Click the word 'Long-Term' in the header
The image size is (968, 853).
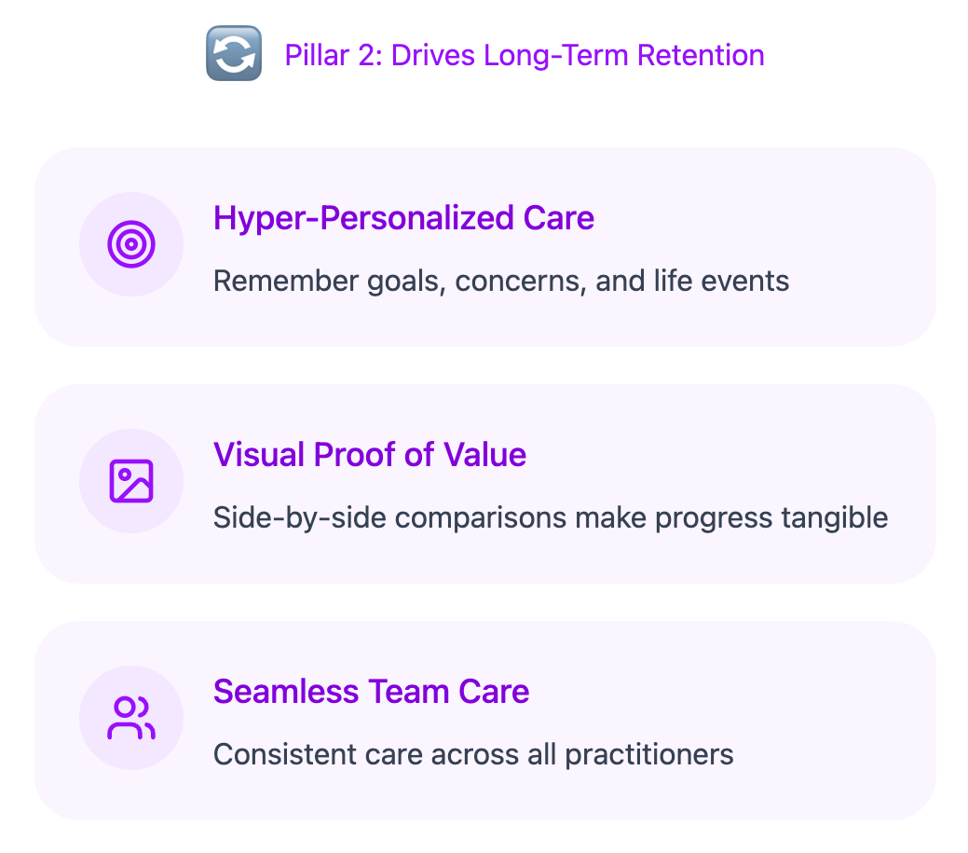click(554, 55)
